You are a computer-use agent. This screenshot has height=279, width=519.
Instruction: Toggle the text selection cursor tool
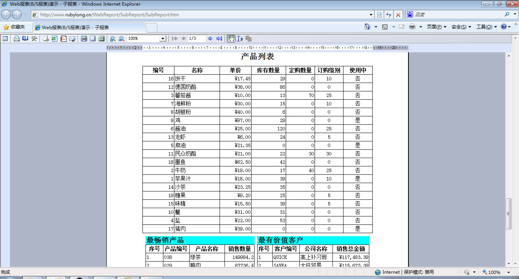(x=240, y=39)
